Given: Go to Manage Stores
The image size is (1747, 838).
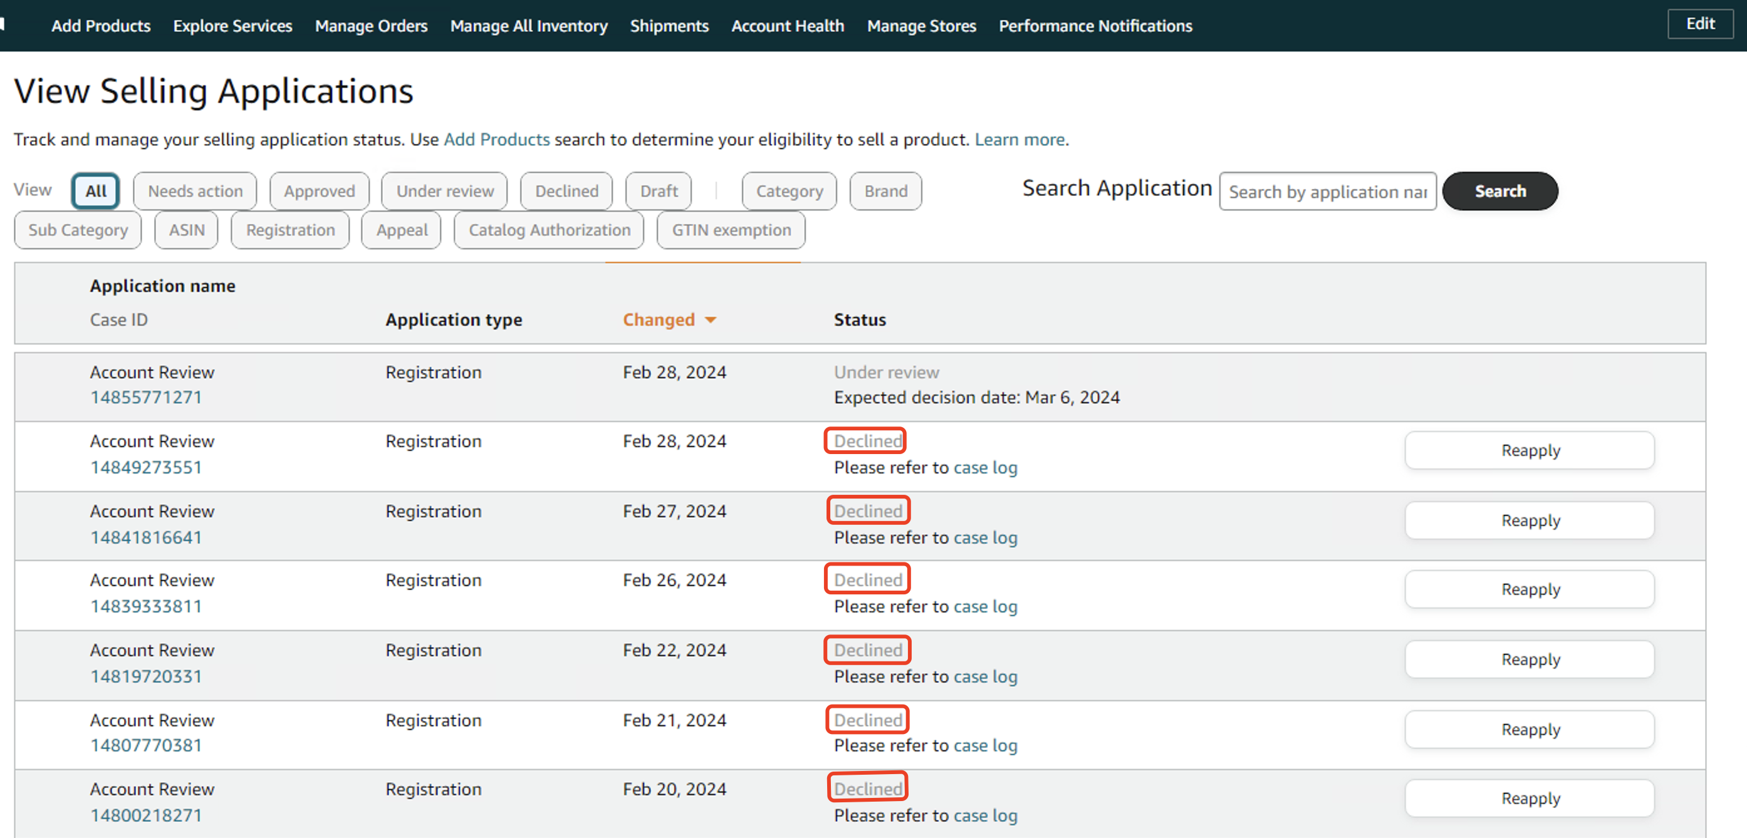Looking at the screenshot, I should point(922,26).
